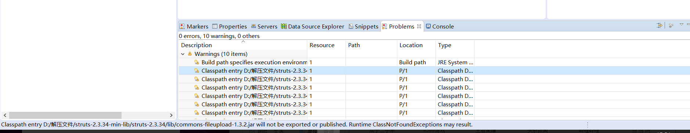
Task: Open the Markers view tab
Action: [x=194, y=26]
